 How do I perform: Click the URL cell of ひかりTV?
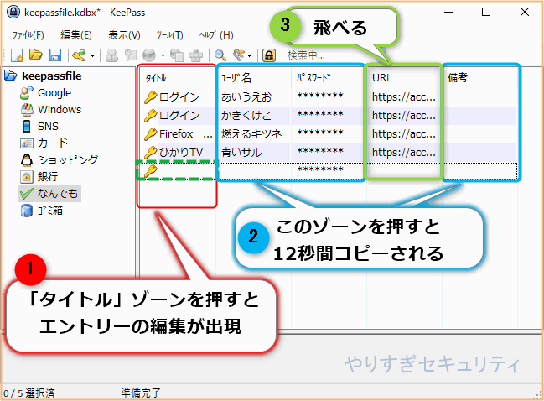tap(403, 152)
